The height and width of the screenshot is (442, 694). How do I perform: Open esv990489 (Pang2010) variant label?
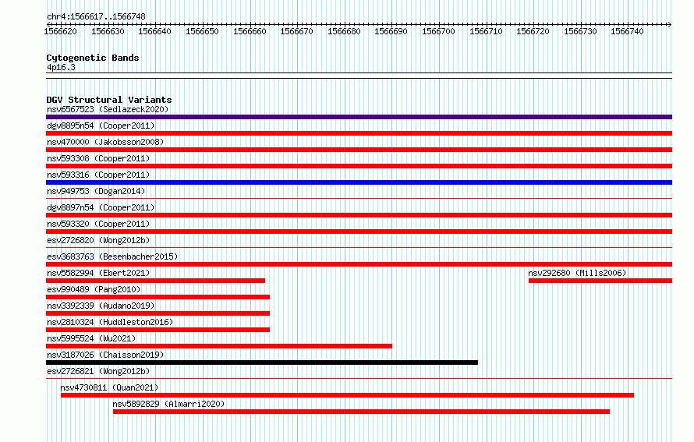[x=94, y=289]
